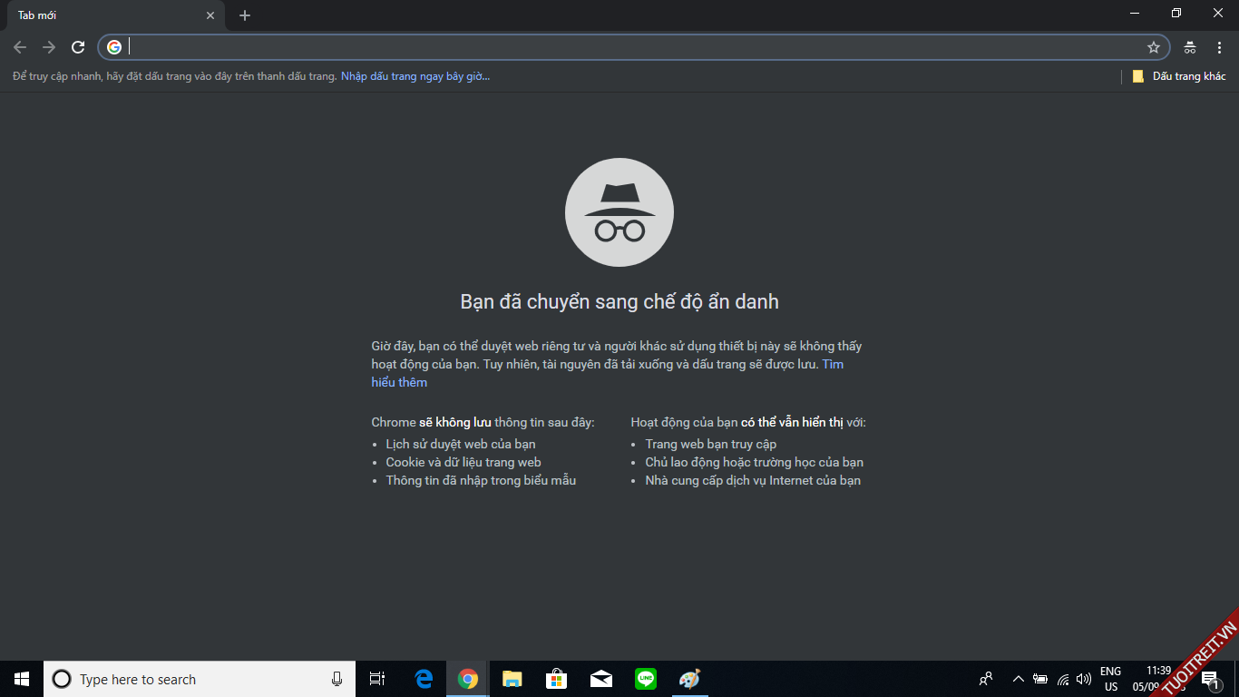This screenshot has height=697, width=1239.
Task: Click the bookmark star icon
Action: coord(1153,47)
